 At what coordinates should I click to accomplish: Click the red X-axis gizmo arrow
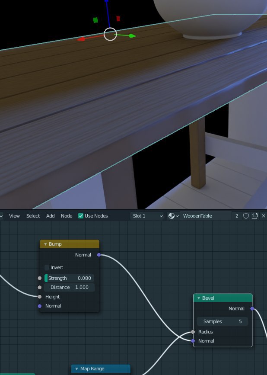click(x=81, y=39)
